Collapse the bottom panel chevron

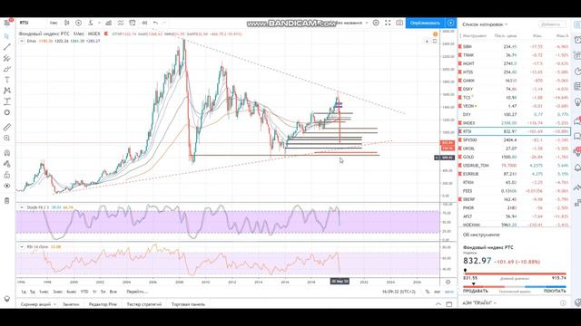pos(438,304)
